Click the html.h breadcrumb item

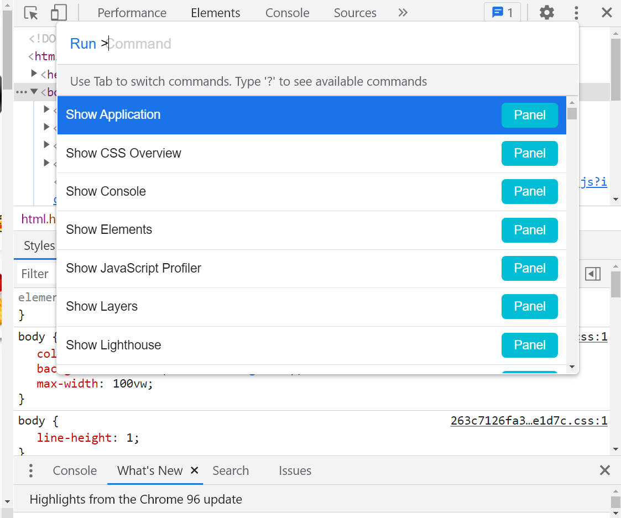click(38, 218)
